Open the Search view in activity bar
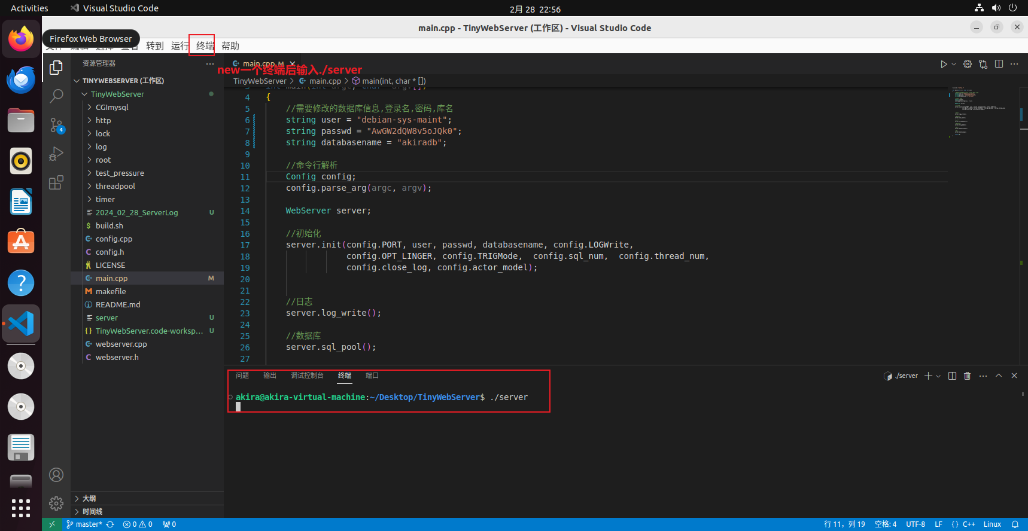 (56, 96)
